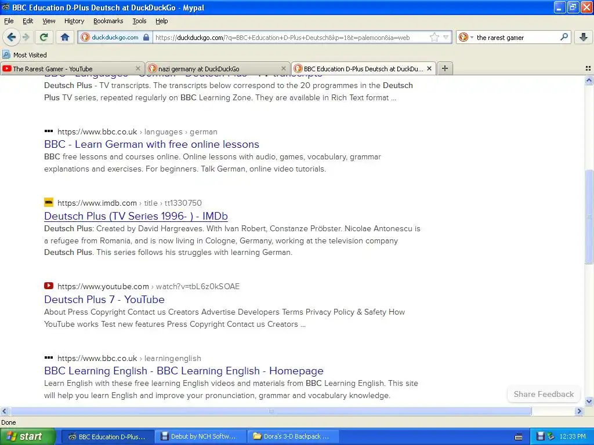Image resolution: width=594 pixels, height=445 pixels.
Task: Click the 12:33 PM taskbar clock
Action: click(x=573, y=436)
